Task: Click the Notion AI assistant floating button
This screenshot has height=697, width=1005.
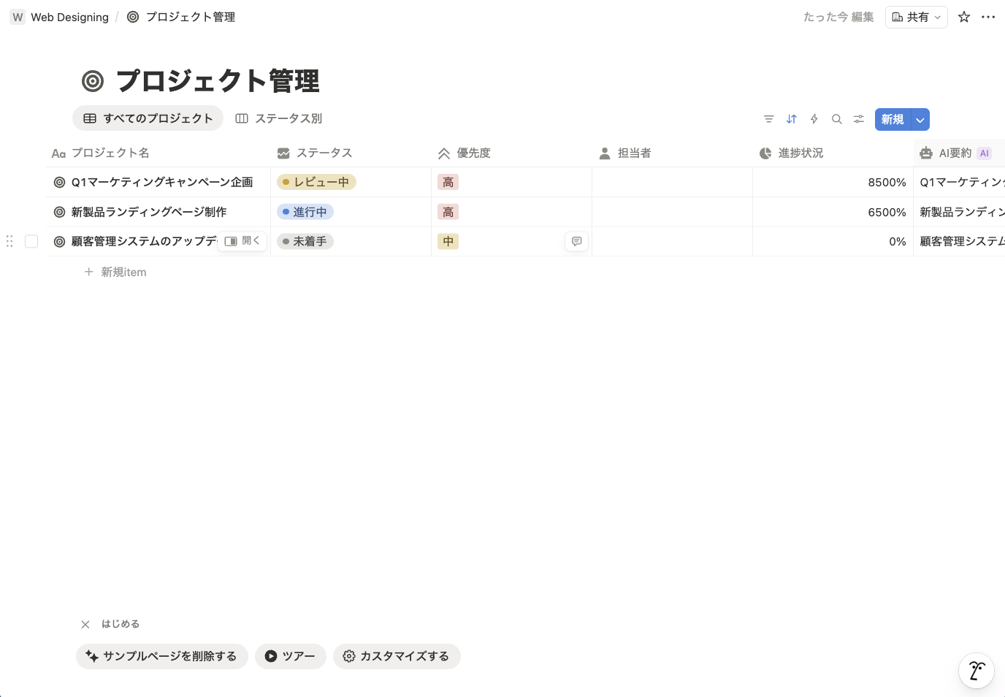Action: tap(976, 671)
